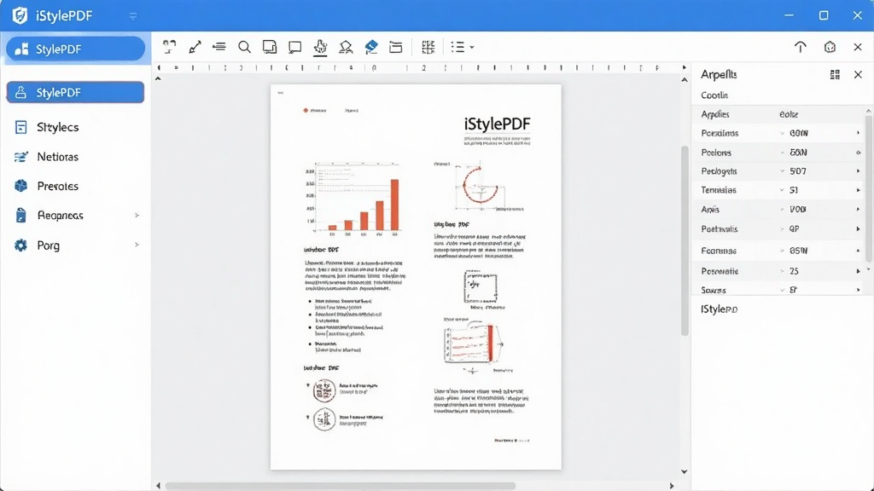The image size is (874, 491).
Task: Select the diagonal arrow draw tool
Action: [x=195, y=47]
